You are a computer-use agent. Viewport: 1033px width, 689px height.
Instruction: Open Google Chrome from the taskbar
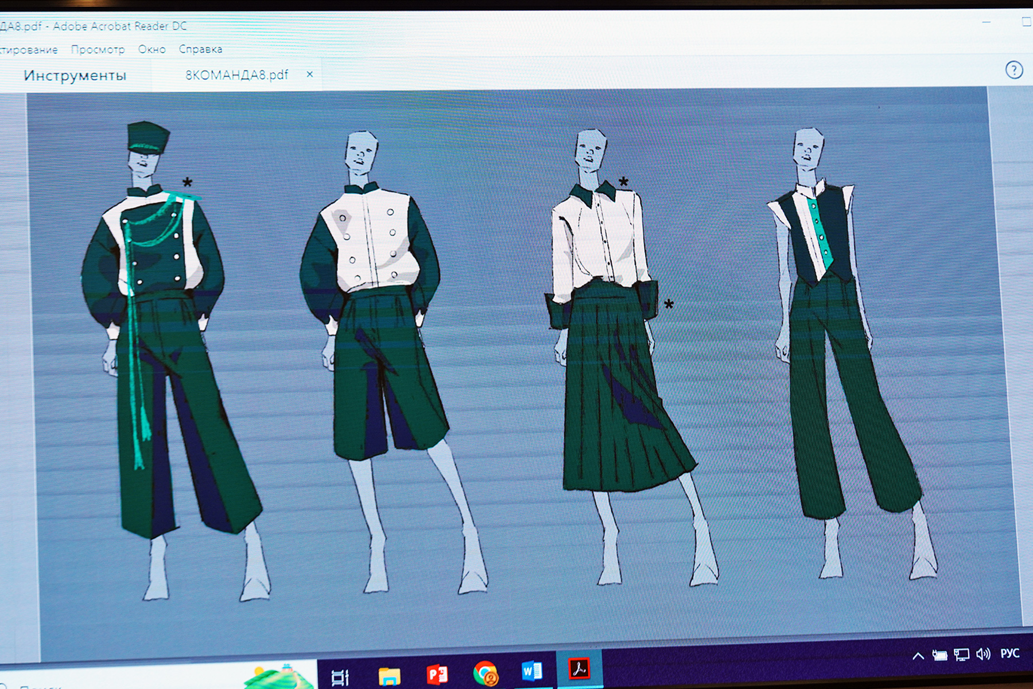tap(485, 673)
